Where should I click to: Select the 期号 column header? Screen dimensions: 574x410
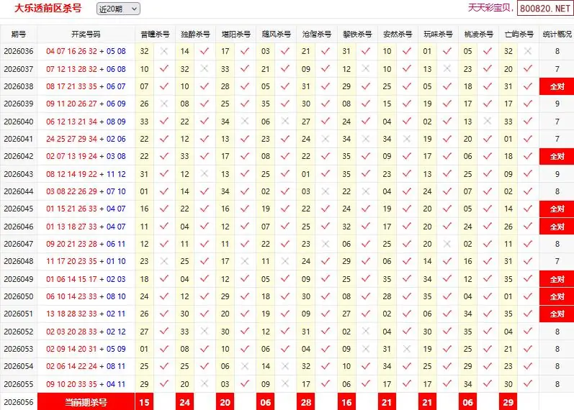click(18, 34)
